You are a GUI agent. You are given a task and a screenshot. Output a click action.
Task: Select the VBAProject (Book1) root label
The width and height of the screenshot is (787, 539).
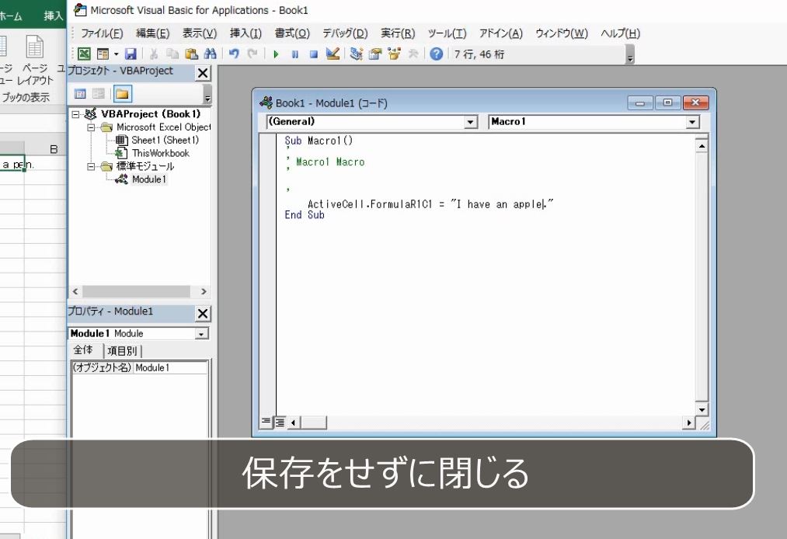tap(151, 114)
